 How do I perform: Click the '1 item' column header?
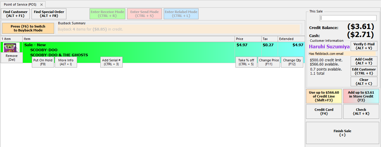pos(11,39)
